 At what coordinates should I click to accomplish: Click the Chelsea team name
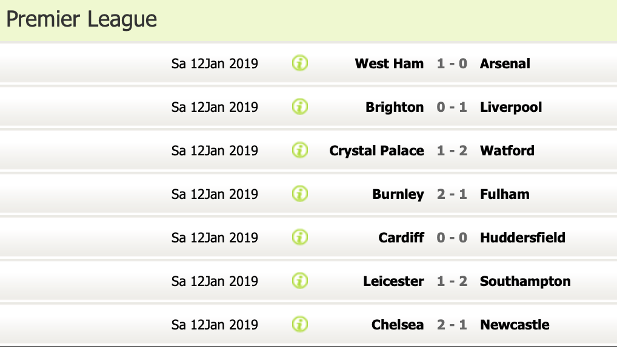398,325
